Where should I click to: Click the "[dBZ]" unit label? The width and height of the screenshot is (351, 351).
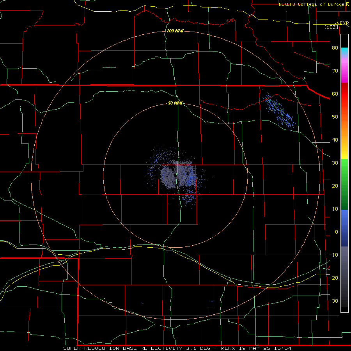click(331, 27)
